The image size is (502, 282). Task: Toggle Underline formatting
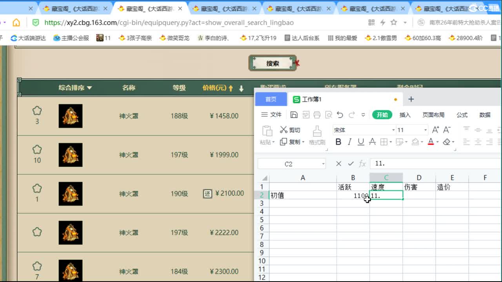pyautogui.click(x=361, y=142)
